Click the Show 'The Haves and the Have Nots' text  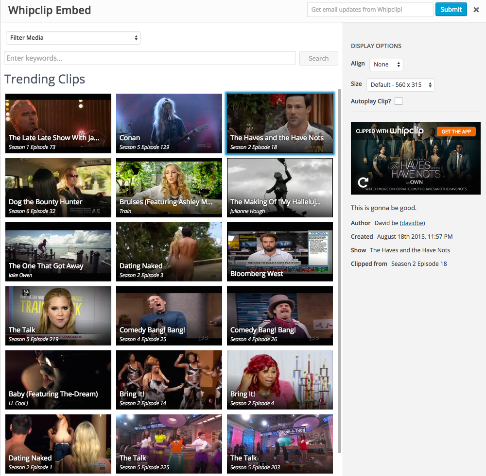pyautogui.click(x=410, y=250)
